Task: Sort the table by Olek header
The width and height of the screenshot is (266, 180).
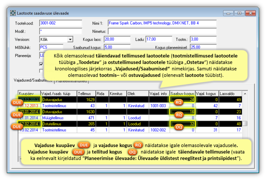Action: 138,94
